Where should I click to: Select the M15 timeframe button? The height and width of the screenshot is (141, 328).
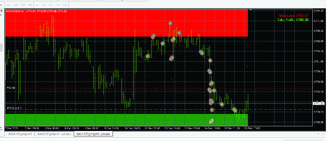point(23,5)
